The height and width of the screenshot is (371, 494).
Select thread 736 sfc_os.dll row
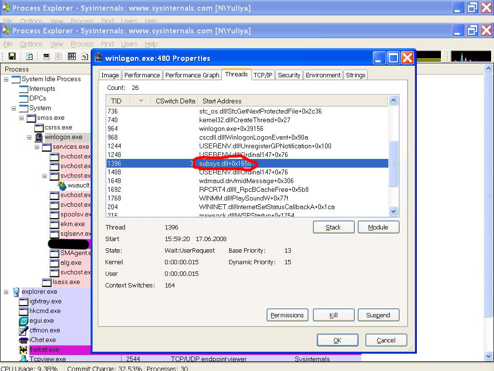[x=247, y=112]
